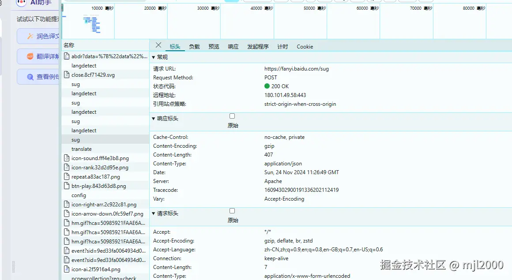Select btn-play.843d63d8.png request name
The height and width of the screenshot is (280, 512).
pyautogui.click(x=98, y=186)
